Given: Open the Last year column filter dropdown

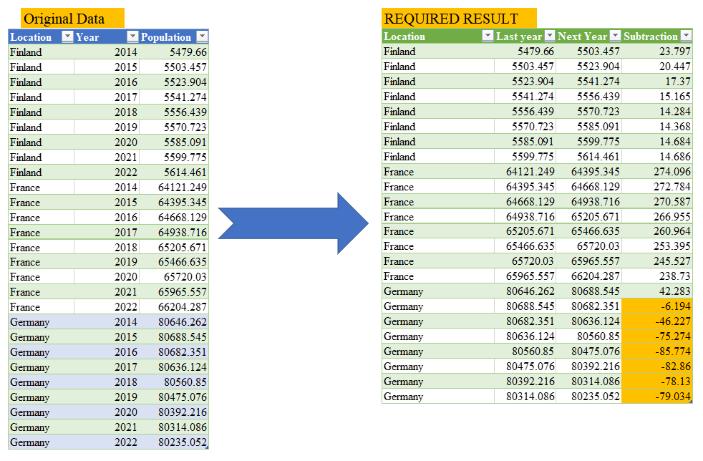Looking at the screenshot, I should [x=550, y=36].
